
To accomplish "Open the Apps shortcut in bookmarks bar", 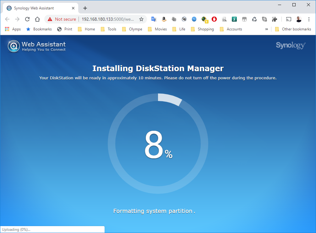I will 13,29.
